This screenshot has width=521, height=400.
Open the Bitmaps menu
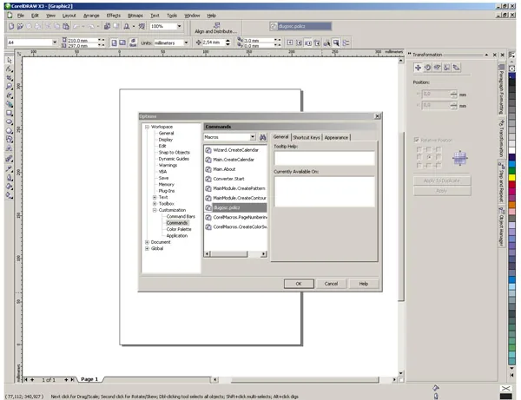pos(135,16)
